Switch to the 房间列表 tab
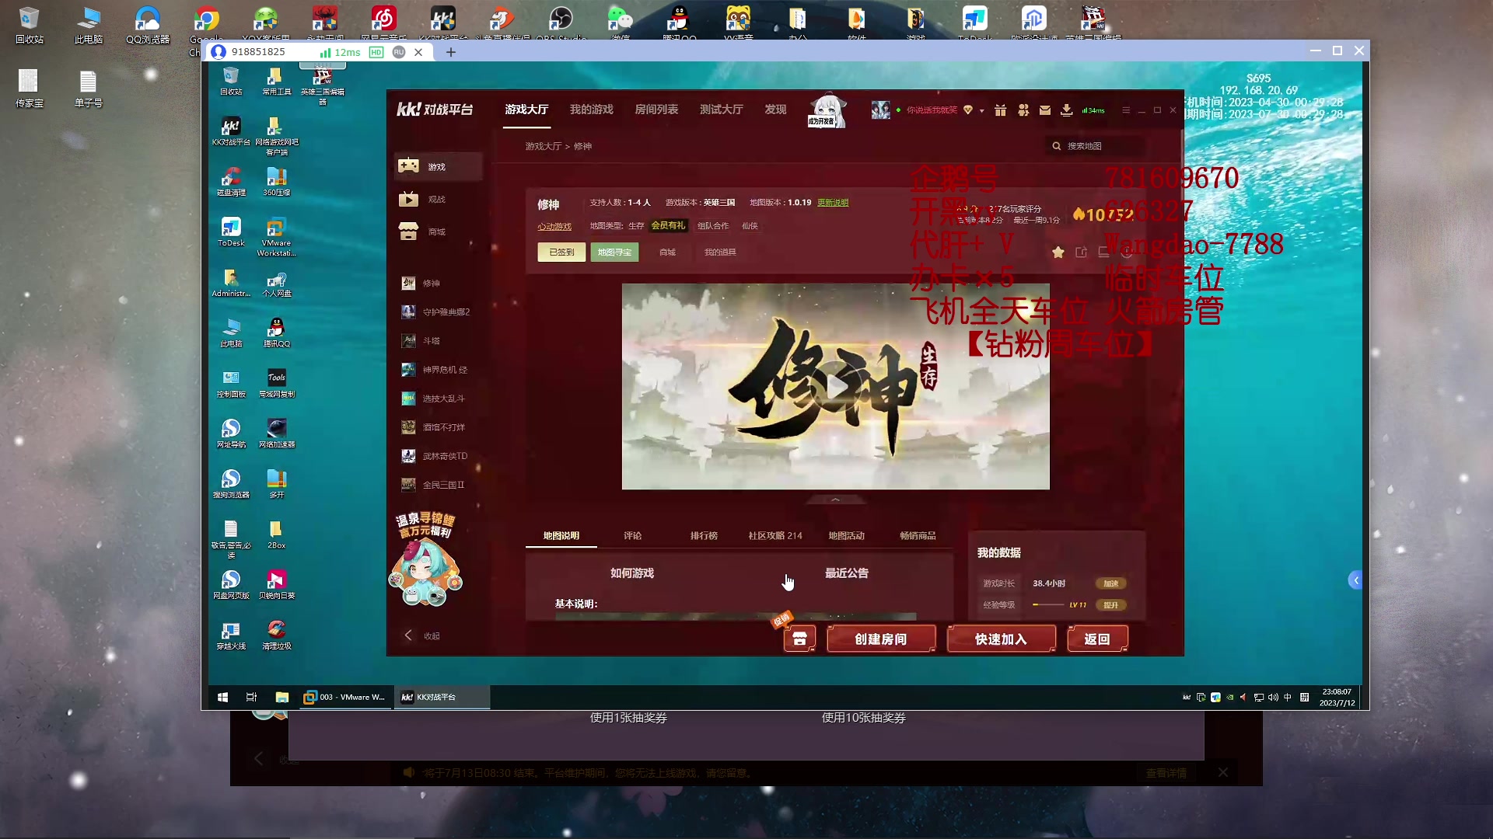This screenshot has width=1493, height=839. point(656,110)
